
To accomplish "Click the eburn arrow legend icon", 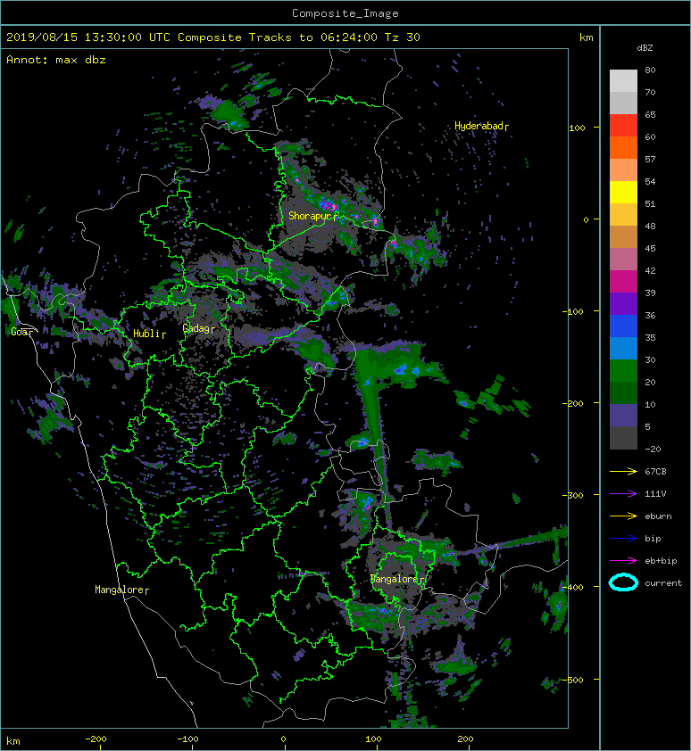I will (x=623, y=516).
